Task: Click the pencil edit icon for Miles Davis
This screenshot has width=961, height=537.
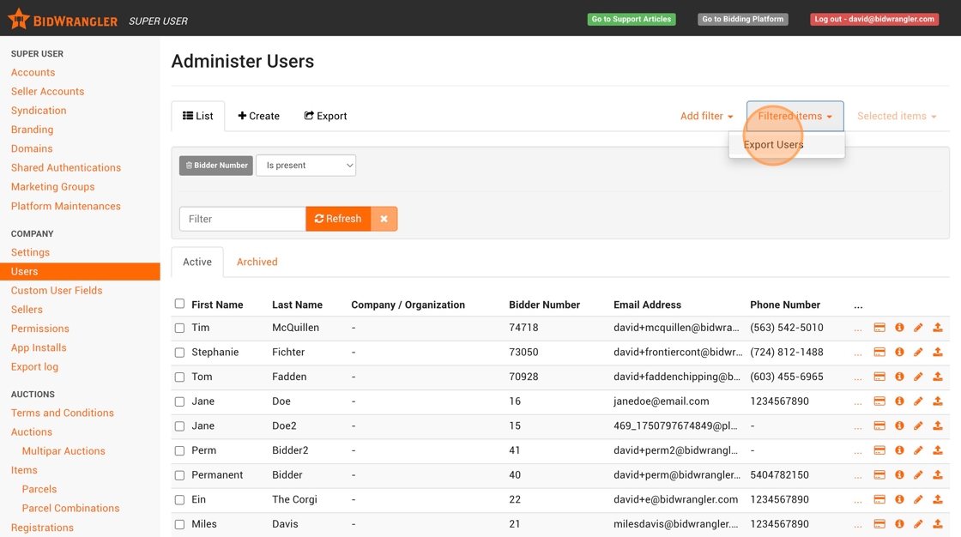Action: 918,524
